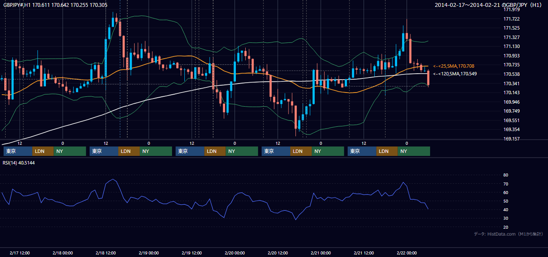The width and height of the screenshot is (548, 257).
Task: Select the 2/19 00:00 time axis label
Action: 149,253
